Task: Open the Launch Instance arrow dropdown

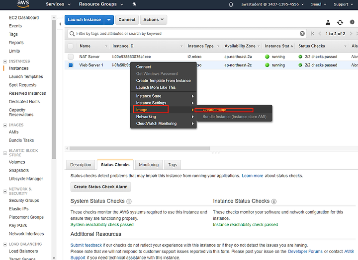Action: 109,20
